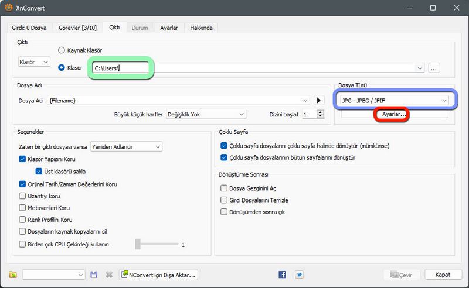Click the Dizini başlat number field
Screen dimensions: 469x288
[x=310, y=114]
